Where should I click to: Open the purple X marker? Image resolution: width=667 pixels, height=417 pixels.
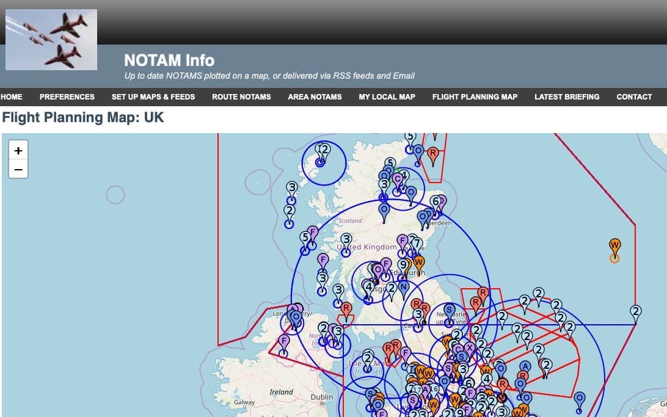coord(469,347)
